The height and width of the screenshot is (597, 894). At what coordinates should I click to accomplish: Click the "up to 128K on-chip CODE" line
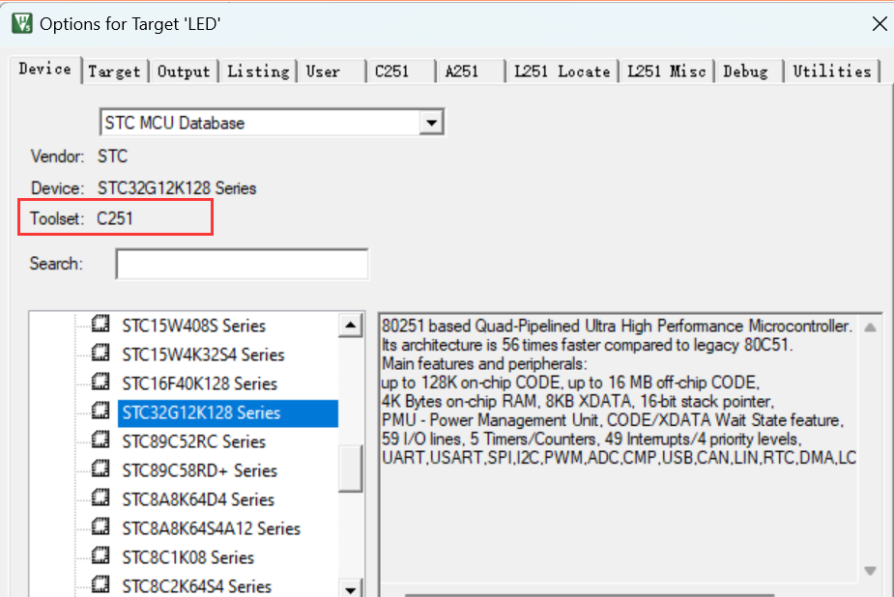tap(571, 383)
